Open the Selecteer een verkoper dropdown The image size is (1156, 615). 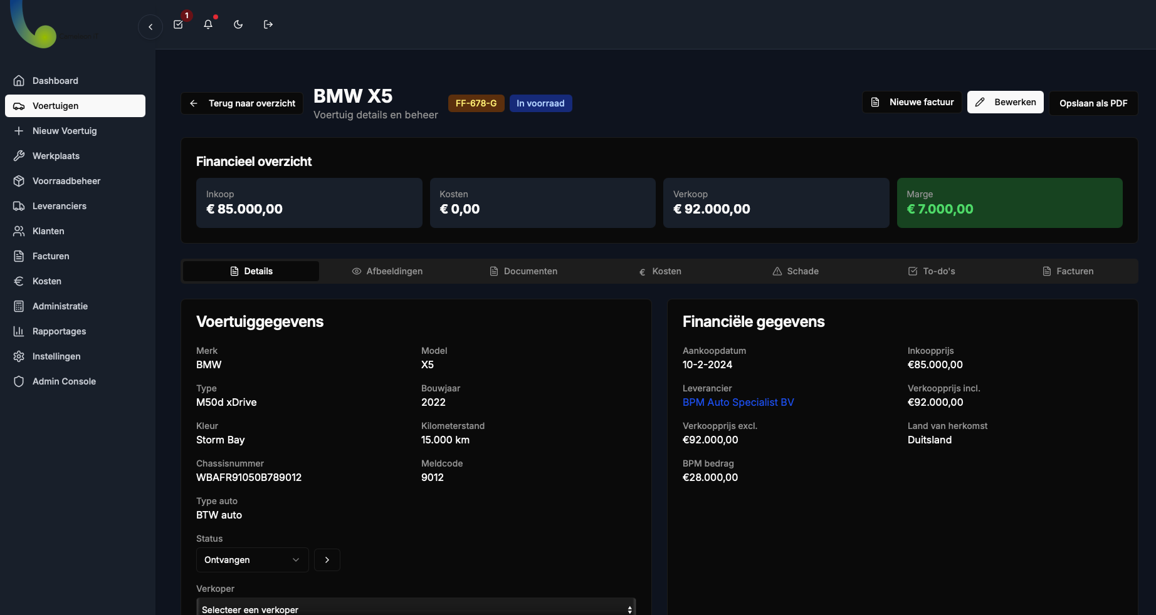[416, 609]
